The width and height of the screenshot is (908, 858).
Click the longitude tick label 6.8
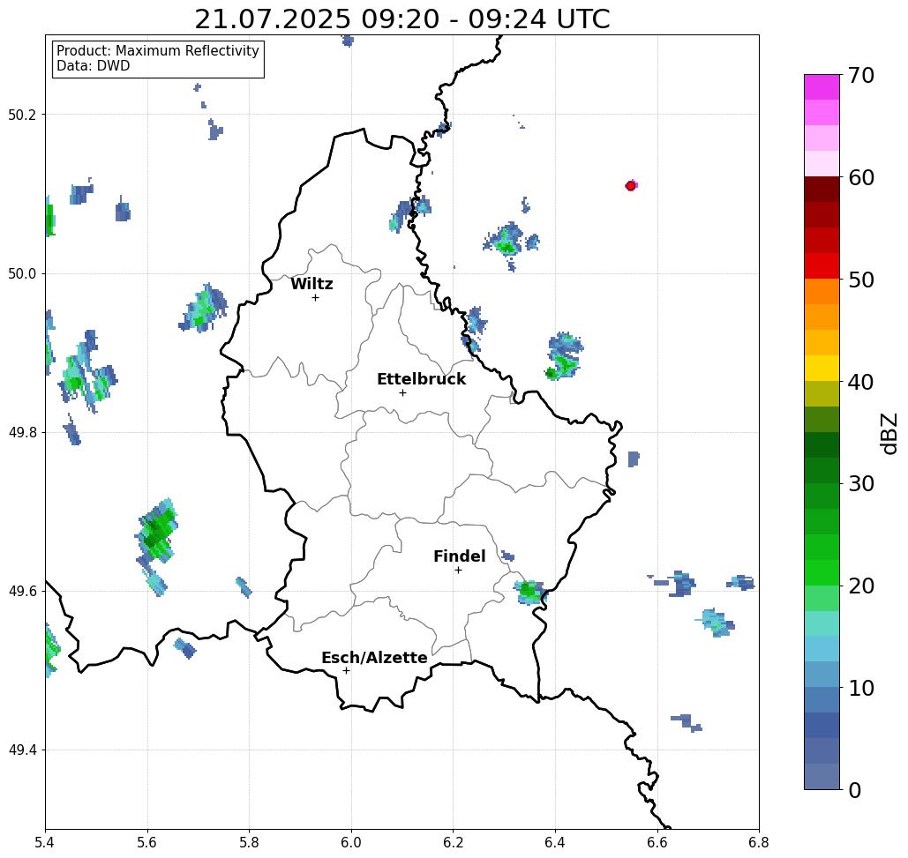(759, 842)
